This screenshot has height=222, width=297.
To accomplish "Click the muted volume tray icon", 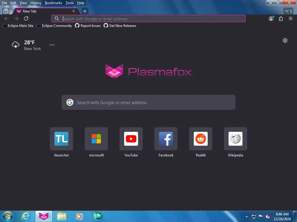I will (268, 217).
